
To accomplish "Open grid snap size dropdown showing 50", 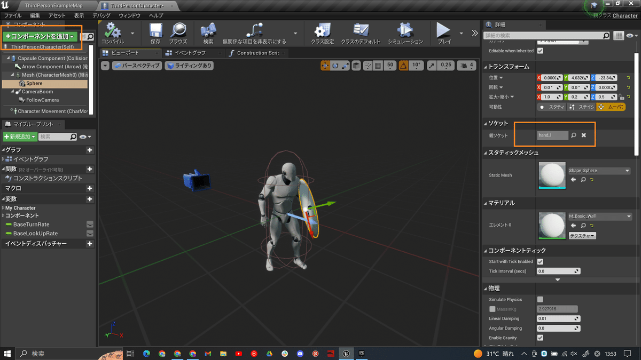I will pyautogui.click(x=390, y=66).
